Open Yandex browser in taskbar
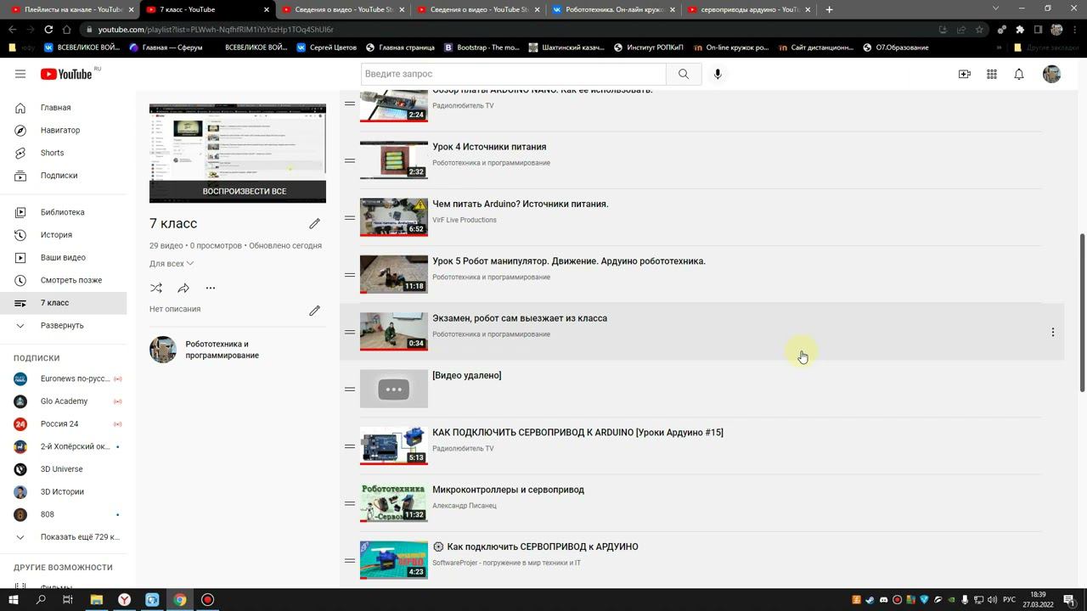The height and width of the screenshot is (611, 1087). click(124, 600)
